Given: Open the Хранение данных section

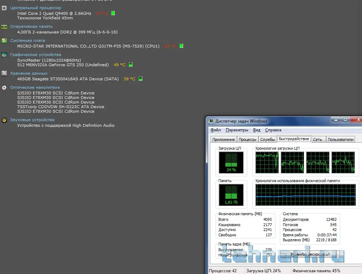Looking at the screenshot, I should [x=29, y=73].
